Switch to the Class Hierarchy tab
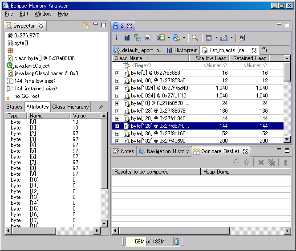This screenshot has width=296, height=251. tap(70, 107)
